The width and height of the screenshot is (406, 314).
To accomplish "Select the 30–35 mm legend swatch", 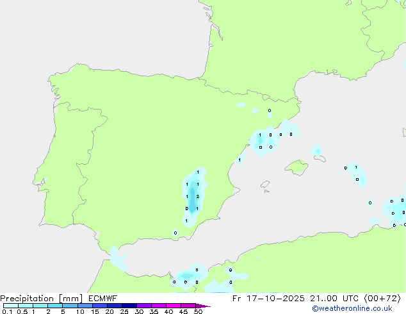I will click(144, 306).
